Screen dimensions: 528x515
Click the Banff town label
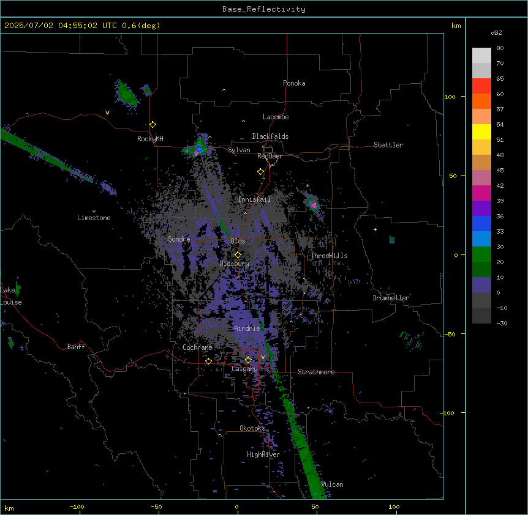click(76, 347)
